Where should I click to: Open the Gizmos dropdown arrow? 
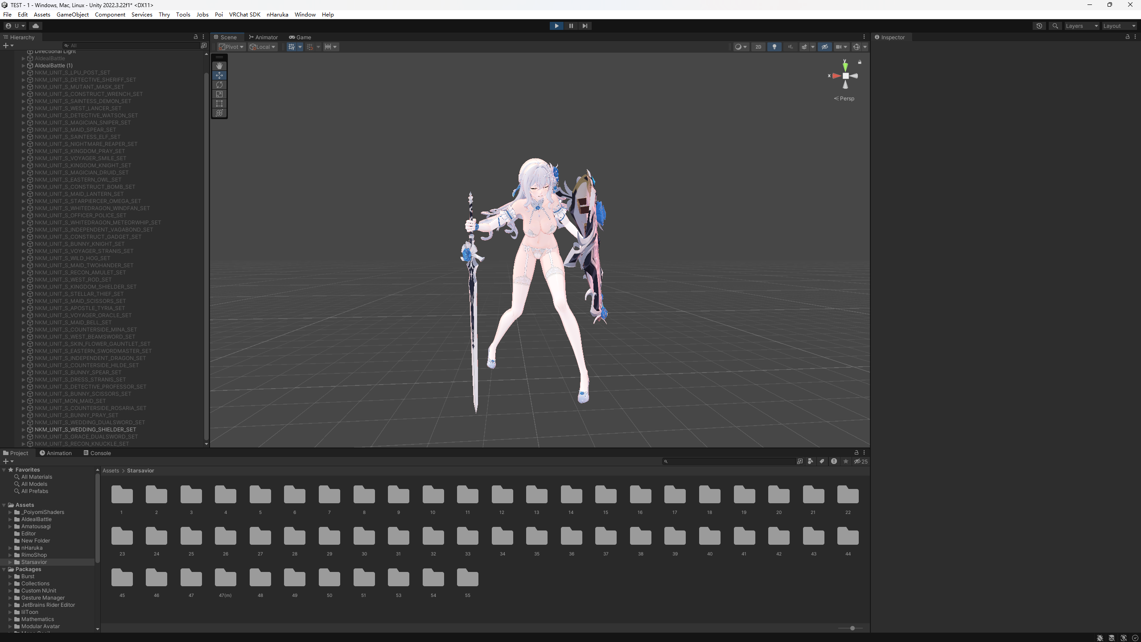coord(865,47)
